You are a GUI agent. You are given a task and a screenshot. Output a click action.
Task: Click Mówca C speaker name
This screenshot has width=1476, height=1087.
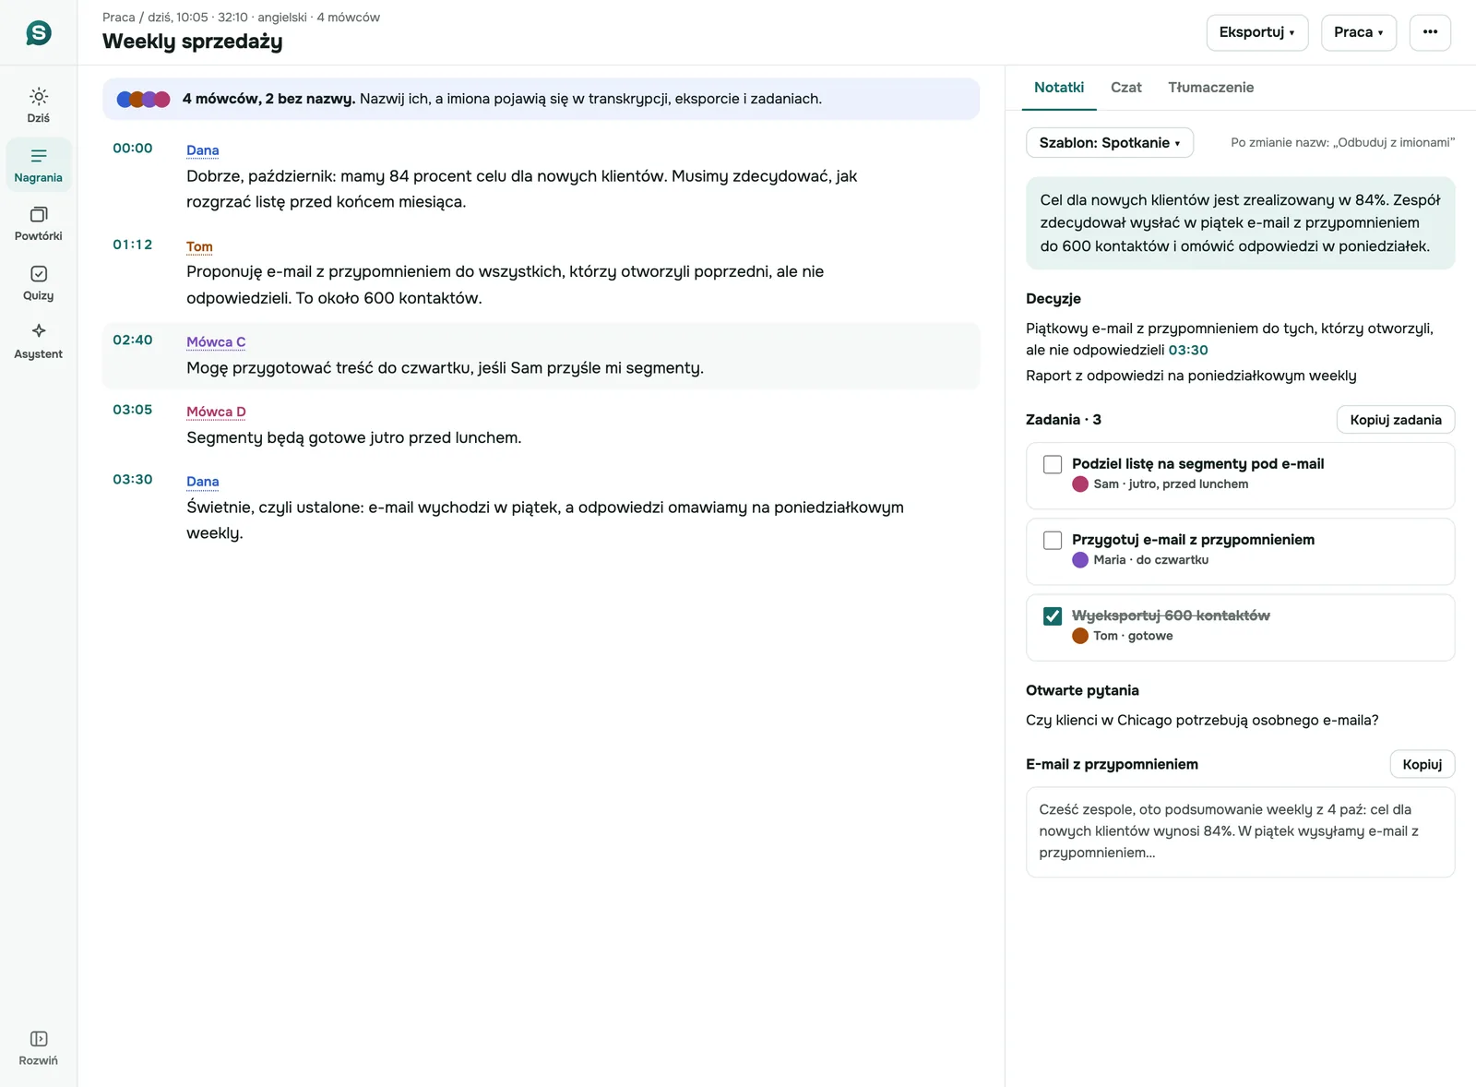216,341
